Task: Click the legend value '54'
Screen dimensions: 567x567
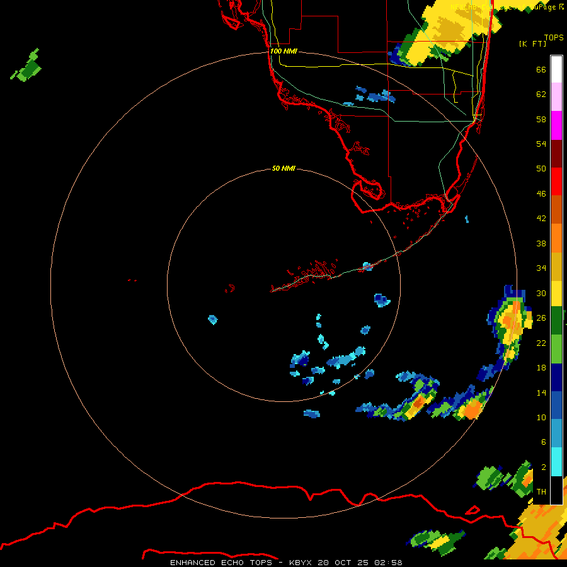Action: tap(541, 144)
